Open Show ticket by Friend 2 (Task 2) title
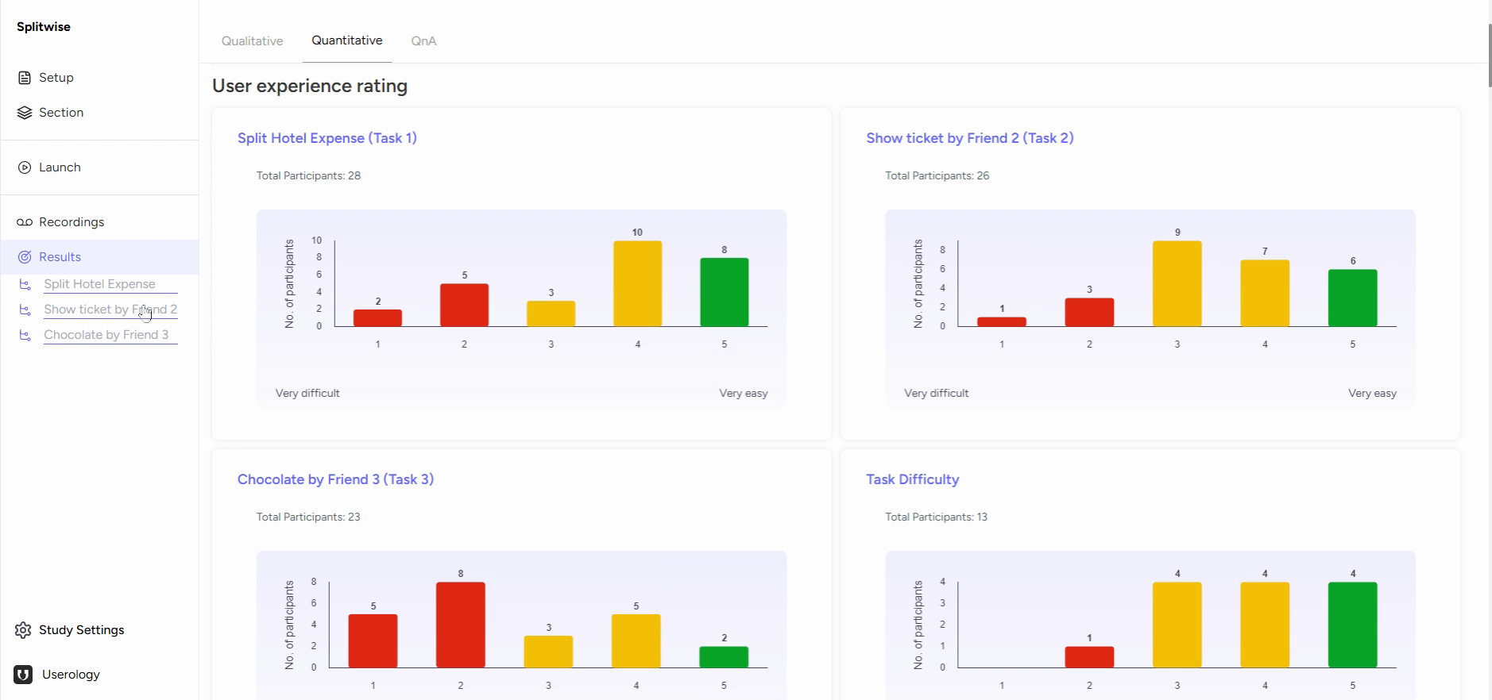Image resolution: width=1492 pixels, height=700 pixels. [x=970, y=138]
